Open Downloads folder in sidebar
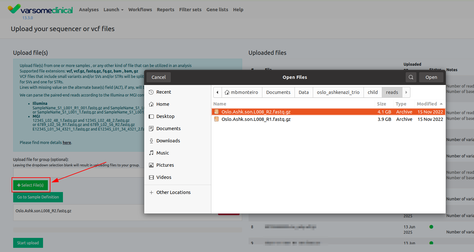 pyautogui.click(x=168, y=141)
